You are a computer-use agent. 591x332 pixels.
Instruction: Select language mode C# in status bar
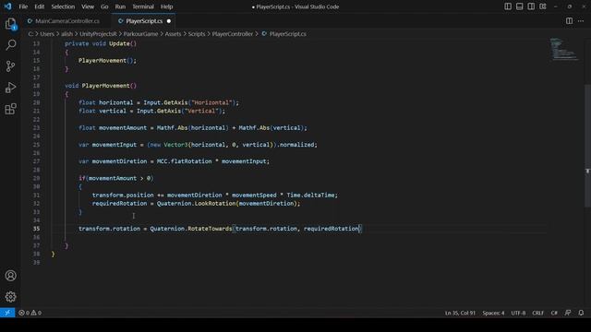tap(554, 313)
